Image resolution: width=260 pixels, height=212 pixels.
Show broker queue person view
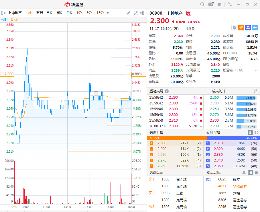pos(244,172)
